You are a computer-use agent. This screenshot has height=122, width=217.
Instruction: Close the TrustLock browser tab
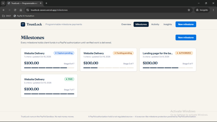41,3
